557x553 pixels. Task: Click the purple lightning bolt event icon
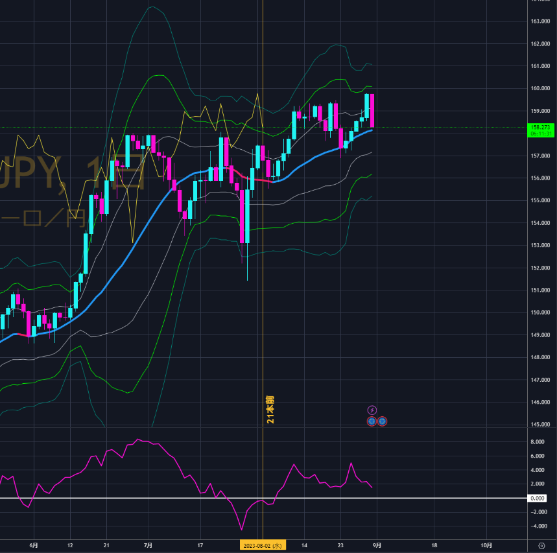point(372,410)
